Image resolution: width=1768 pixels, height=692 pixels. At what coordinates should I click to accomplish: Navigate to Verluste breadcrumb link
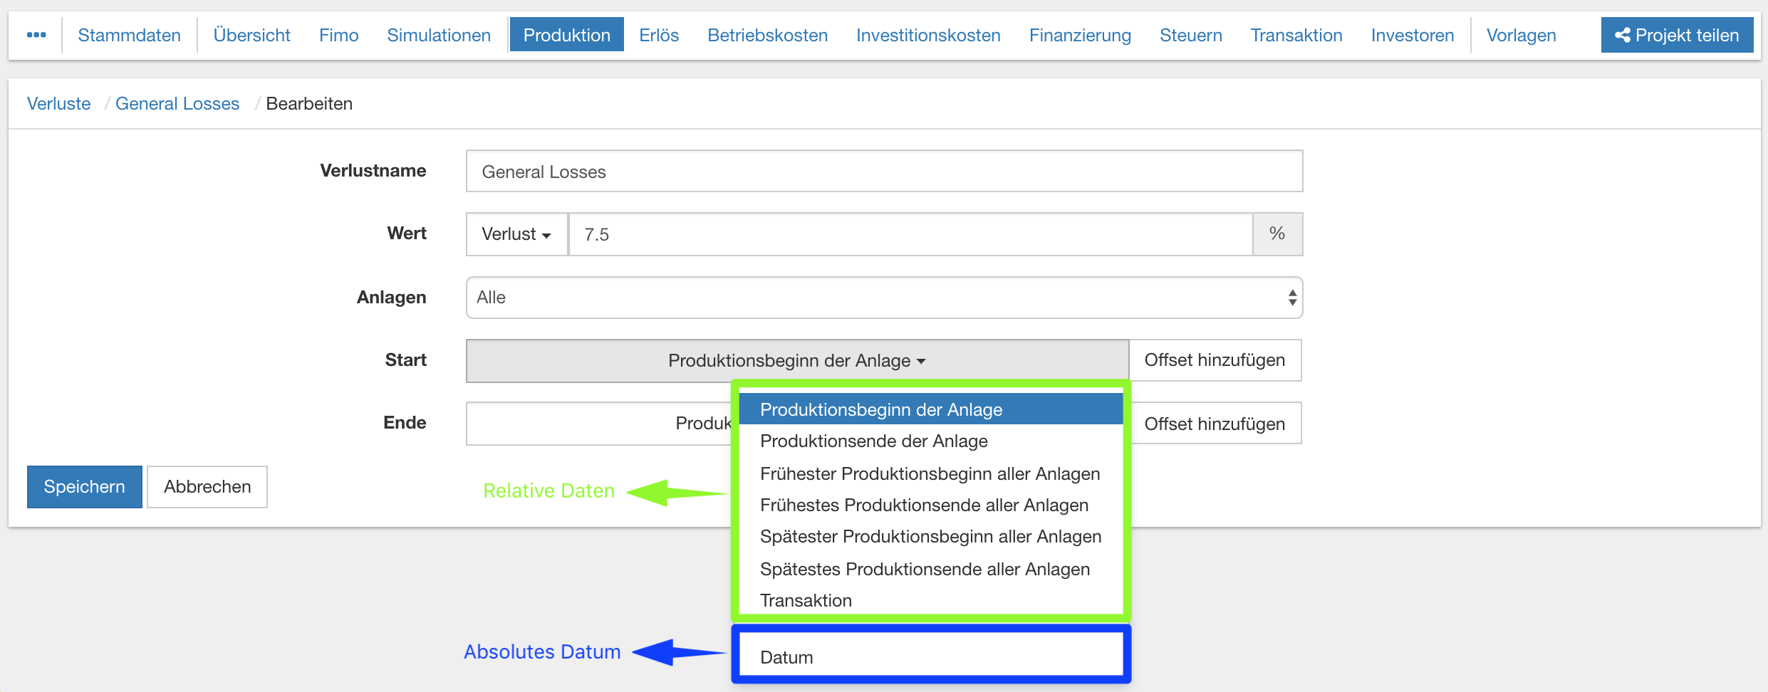pyautogui.click(x=58, y=104)
